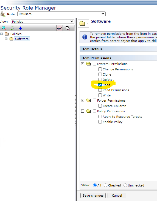Open the Role dropdown showing RMusers
157x201 pixels.
(x=61, y=14)
